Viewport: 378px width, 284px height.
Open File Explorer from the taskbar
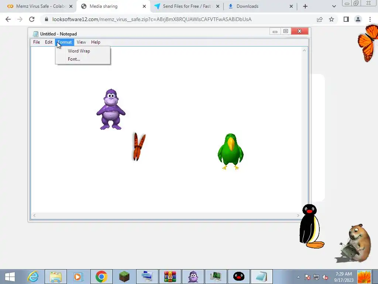(56, 277)
